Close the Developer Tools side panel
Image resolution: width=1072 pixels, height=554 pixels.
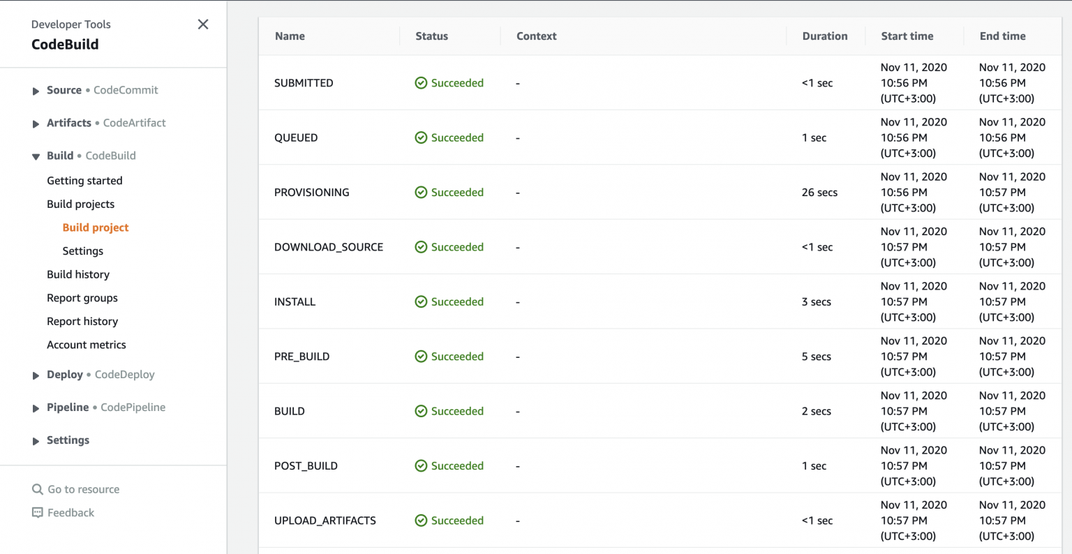click(203, 24)
